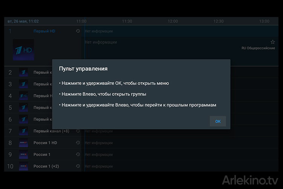Open archive icon for Россия 1 HD
This screenshot has height=189, width=283.
coord(78,143)
